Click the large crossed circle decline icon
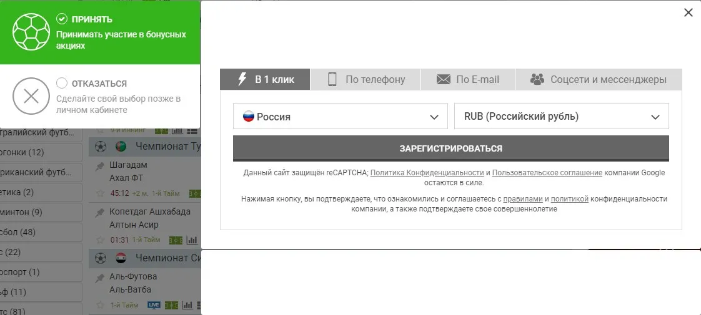 31,96
